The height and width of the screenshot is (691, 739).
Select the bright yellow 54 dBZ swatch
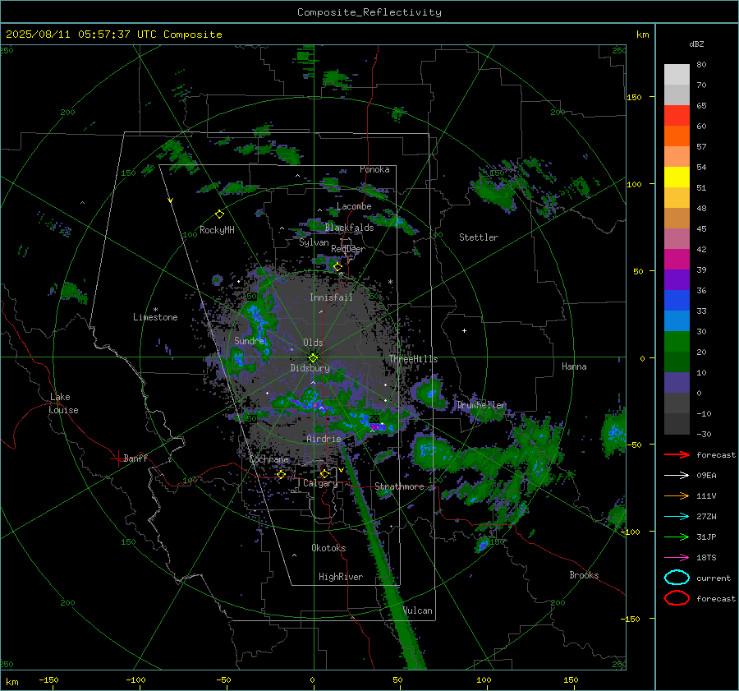click(677, 177)
